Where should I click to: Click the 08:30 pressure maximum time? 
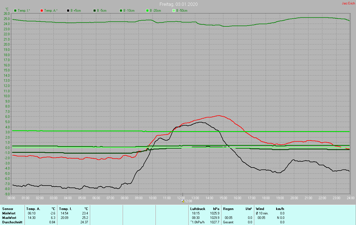click(x=196, y=218)
